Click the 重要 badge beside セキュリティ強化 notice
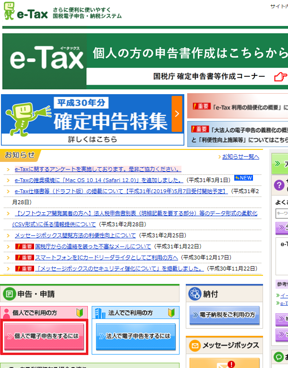 pos(24,269)
